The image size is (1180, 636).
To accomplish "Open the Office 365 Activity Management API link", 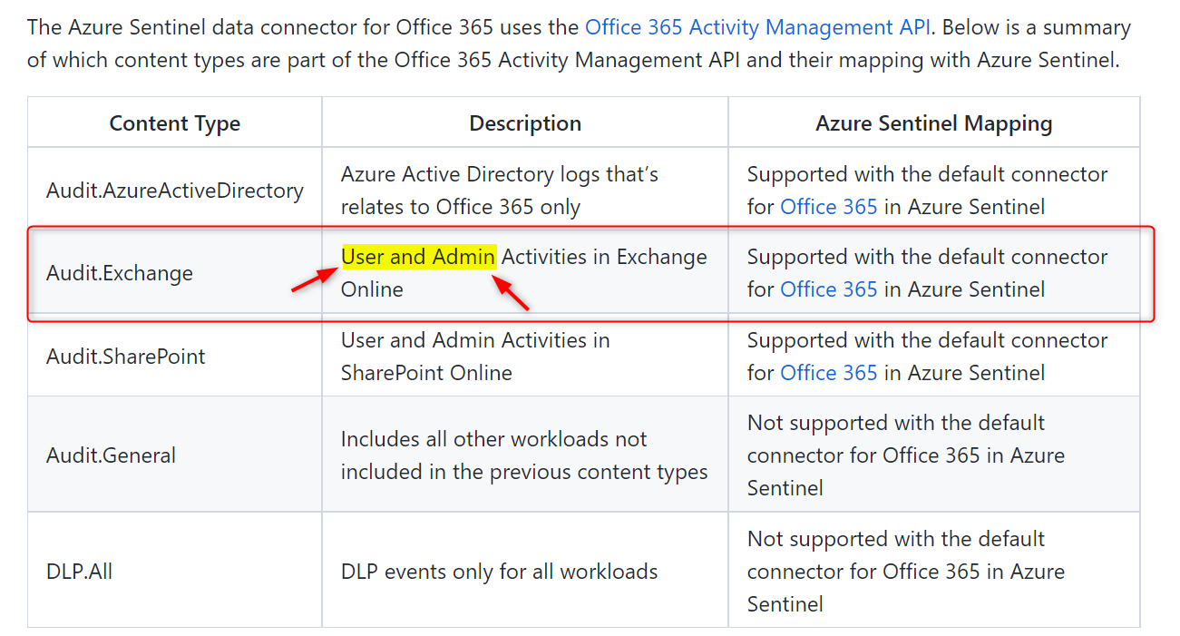I will tap(758, 26).
